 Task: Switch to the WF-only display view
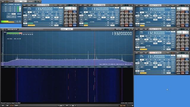7,106
